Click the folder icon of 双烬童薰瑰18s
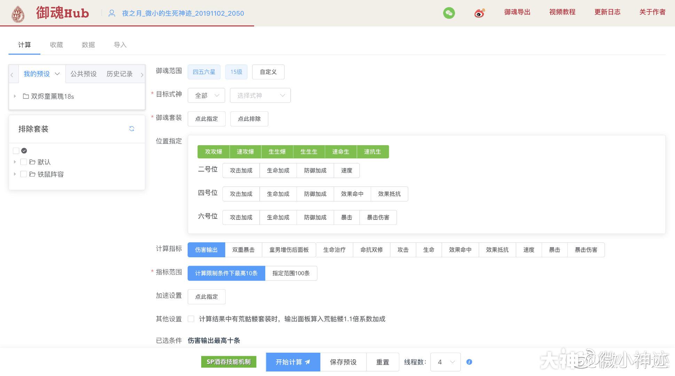The width and height of the screenshot is (675, 376). (x=26, y=96)
